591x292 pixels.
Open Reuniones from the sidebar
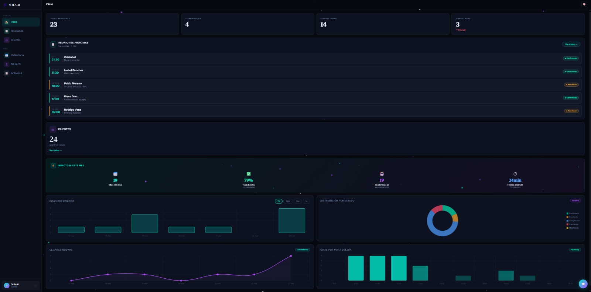pos(21,31)
